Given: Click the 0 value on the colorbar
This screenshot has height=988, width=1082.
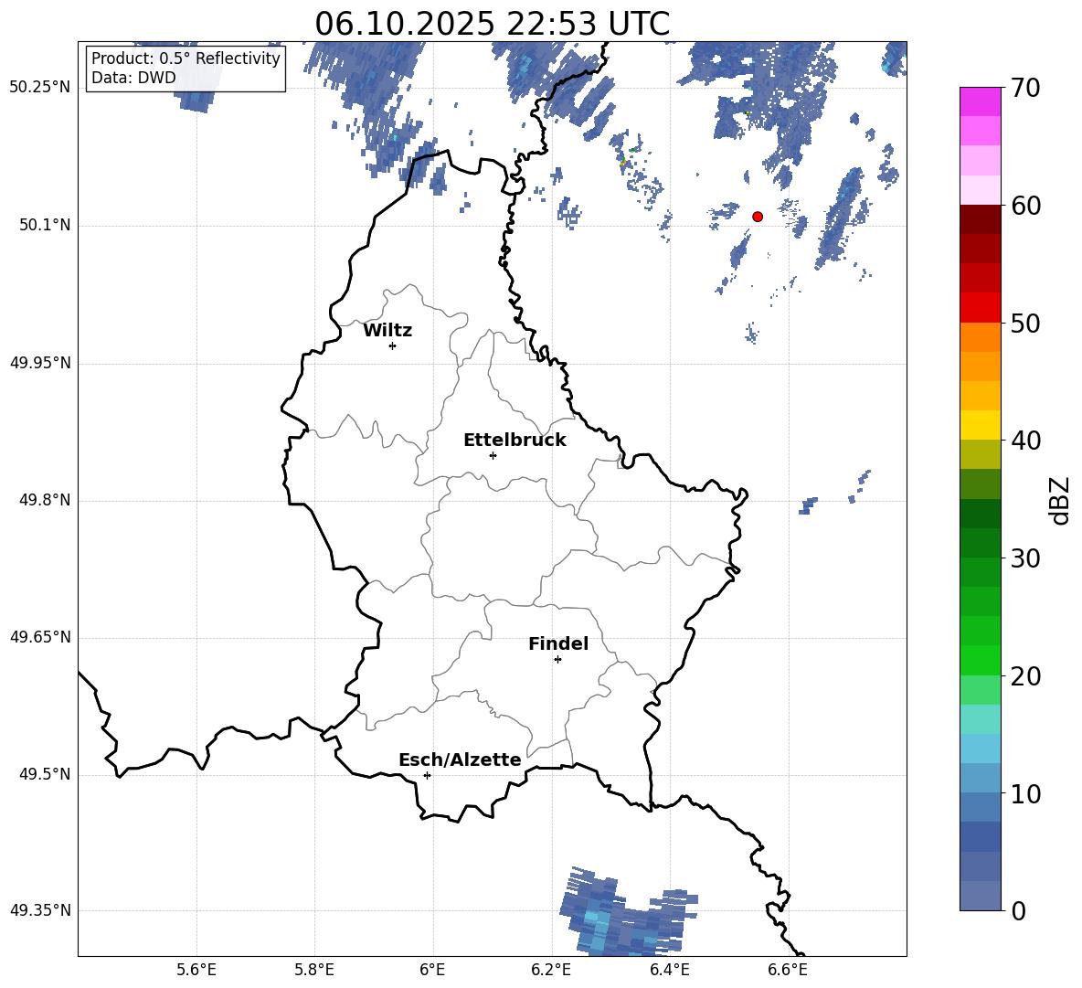Looking at the screenshot, I should [1018, 910].
